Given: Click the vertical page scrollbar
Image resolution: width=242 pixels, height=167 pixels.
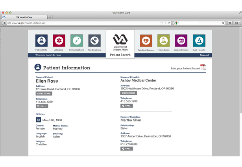Looking at the screenshot, I should click(x=241, y=70).
